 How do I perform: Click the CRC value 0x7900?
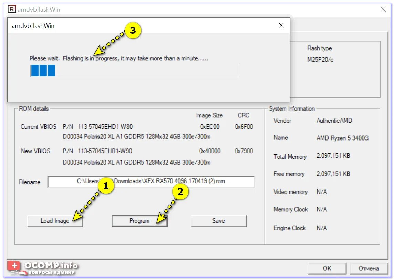244,151
